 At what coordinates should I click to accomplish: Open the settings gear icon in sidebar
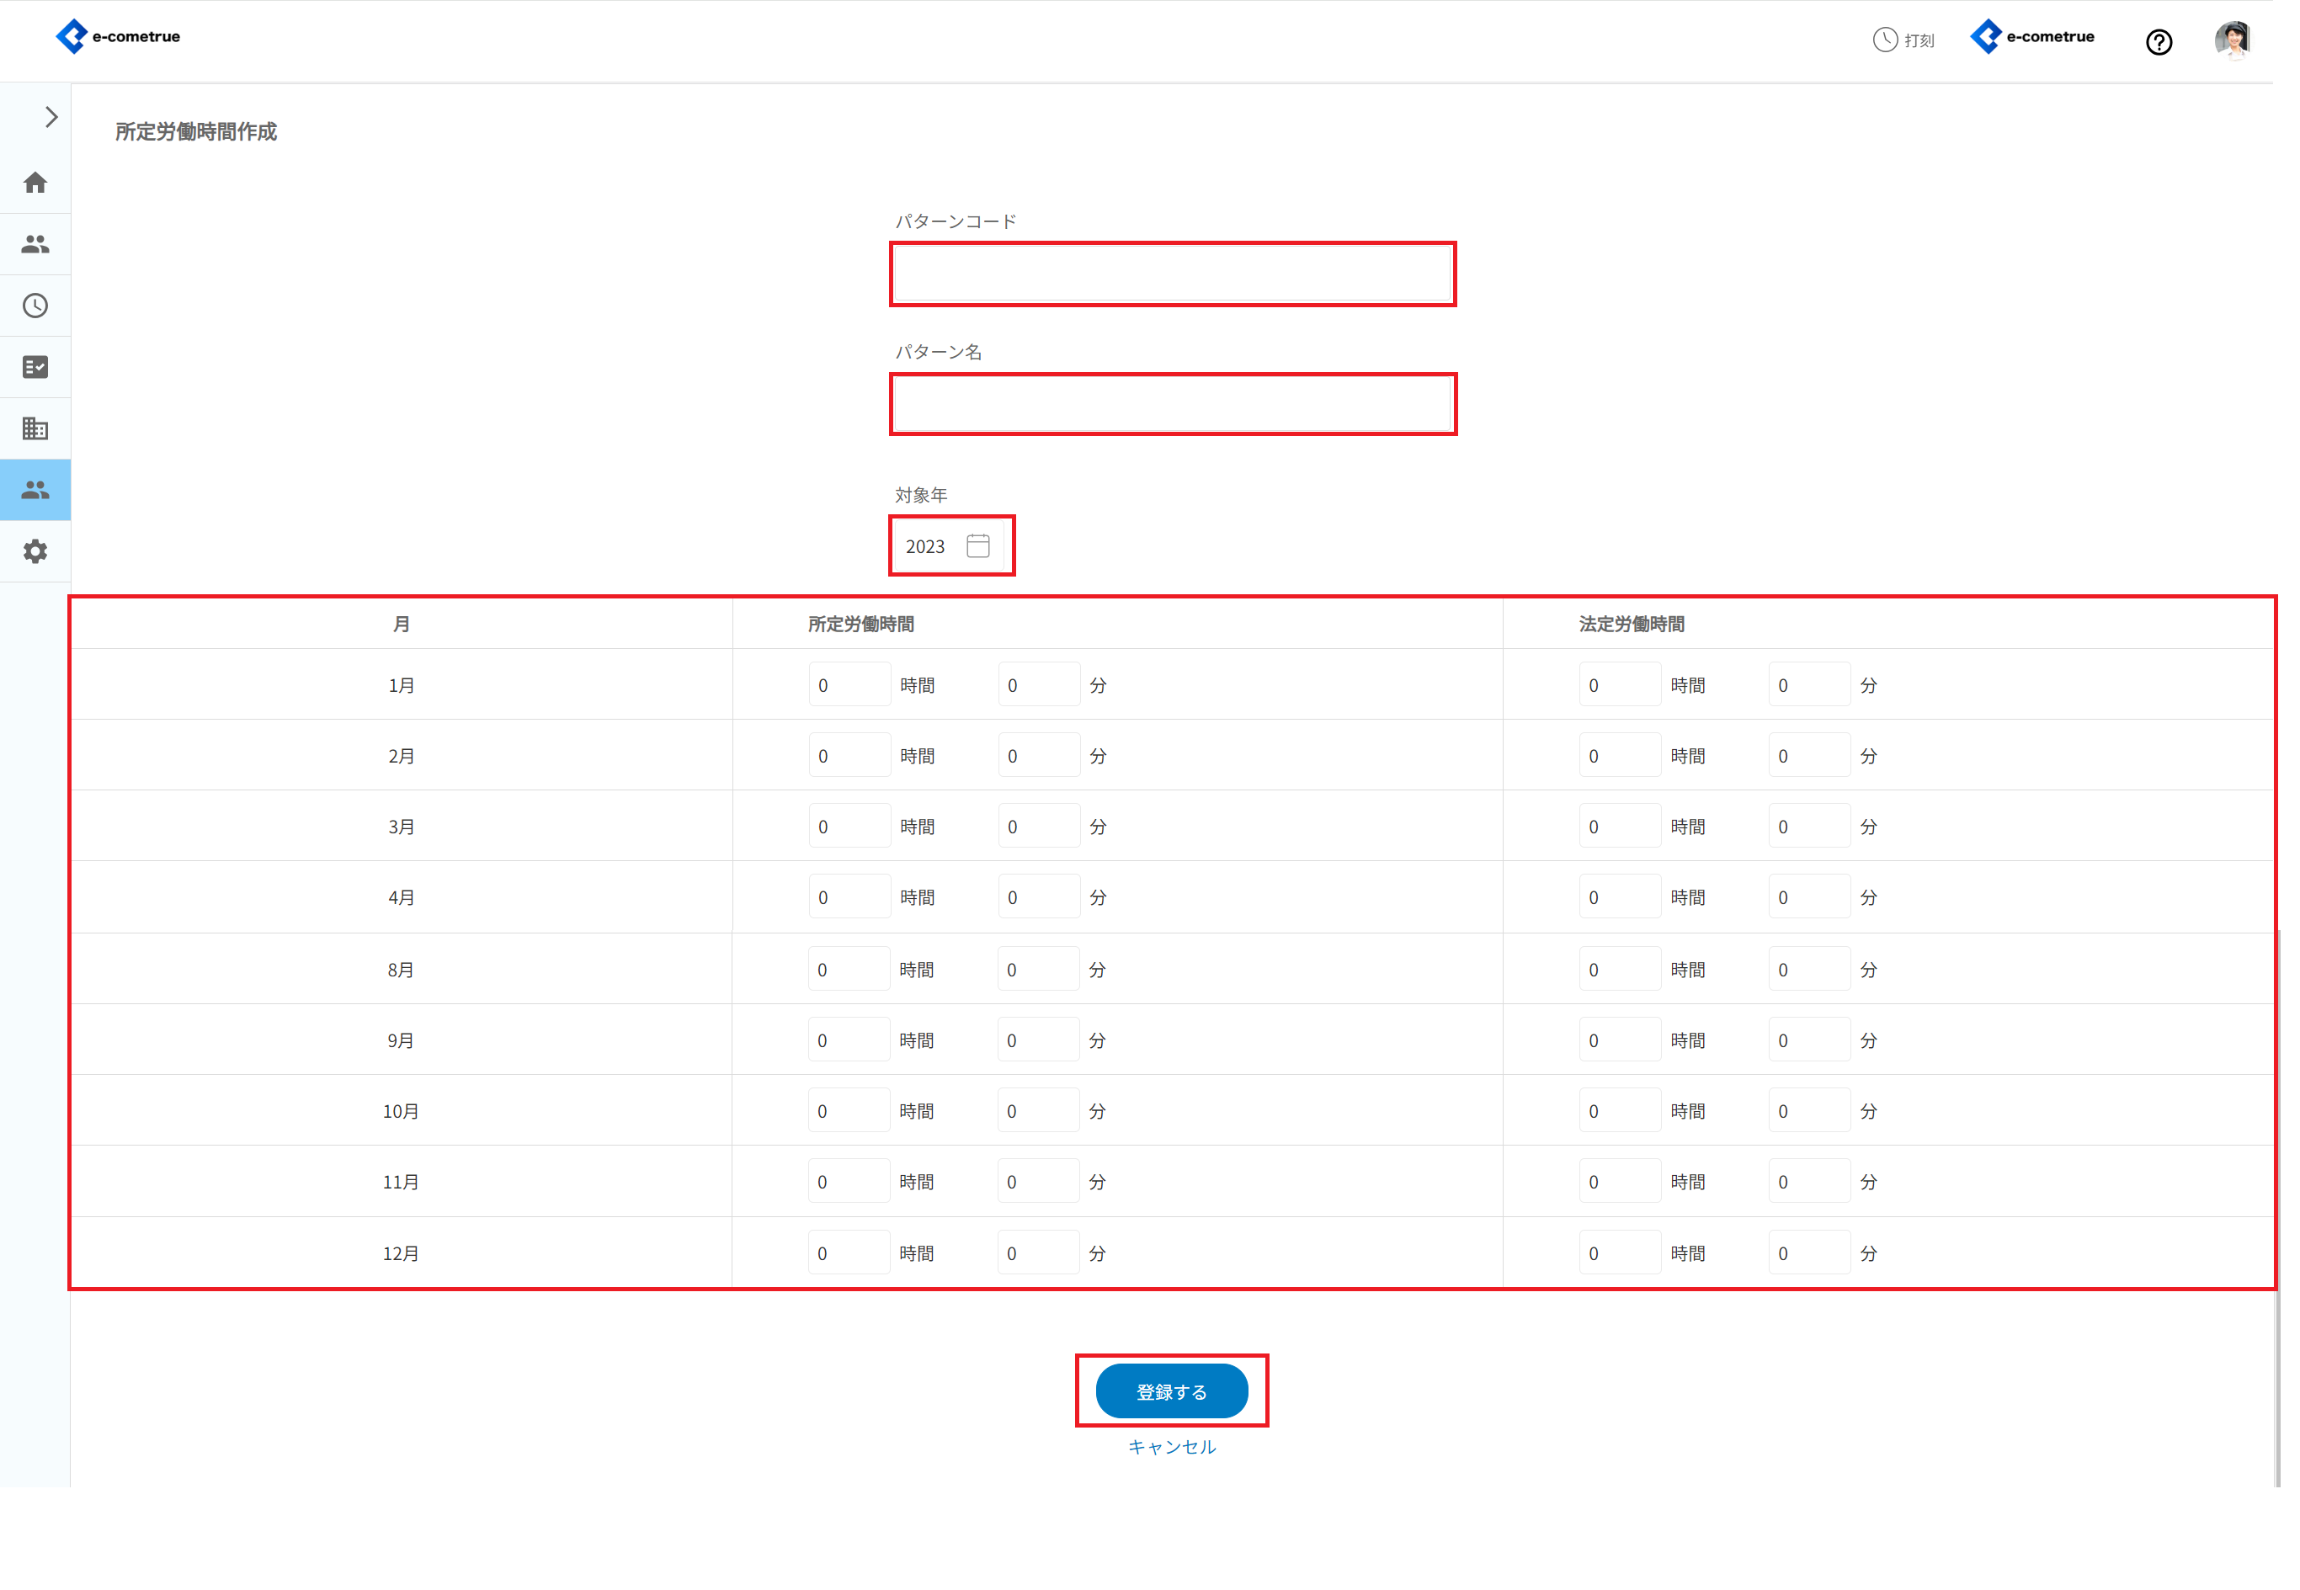[35, 552]
